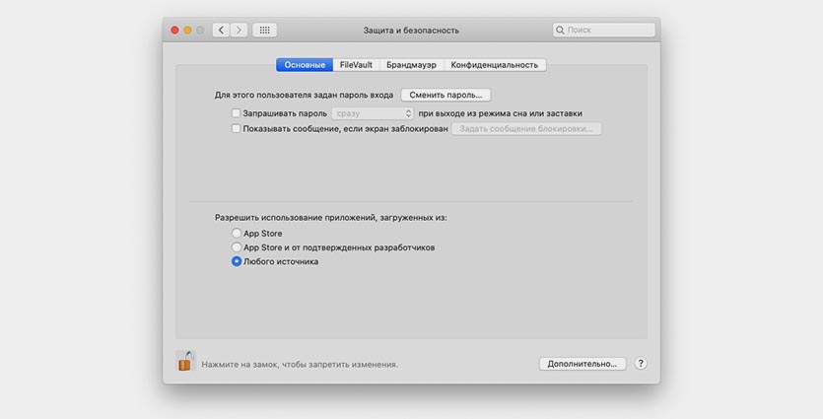This screenshot has width=823, height=419.
Task: Open help with the question mark button
Action: tap(641, 364)
